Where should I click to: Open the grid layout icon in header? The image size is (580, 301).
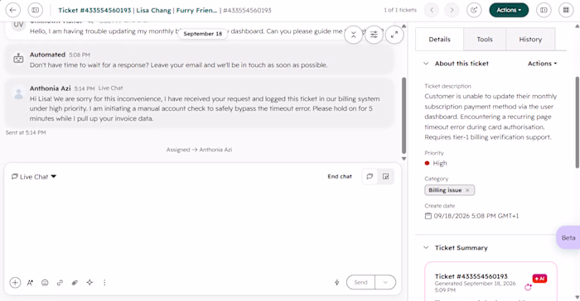[x=566, y=10]
